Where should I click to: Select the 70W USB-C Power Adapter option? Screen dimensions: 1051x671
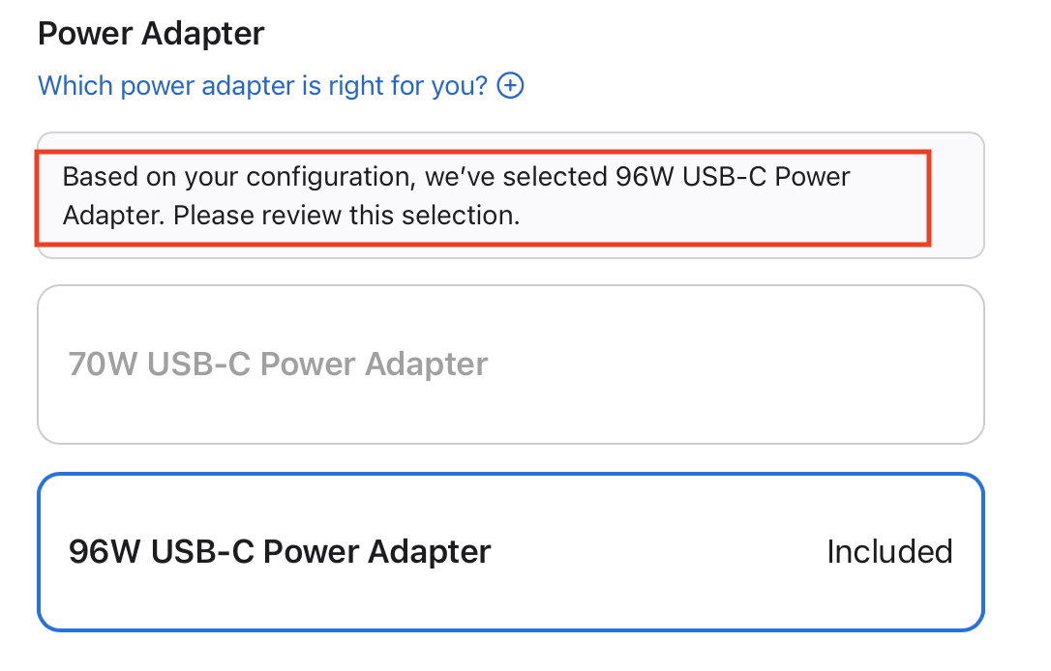coord(510,365)
